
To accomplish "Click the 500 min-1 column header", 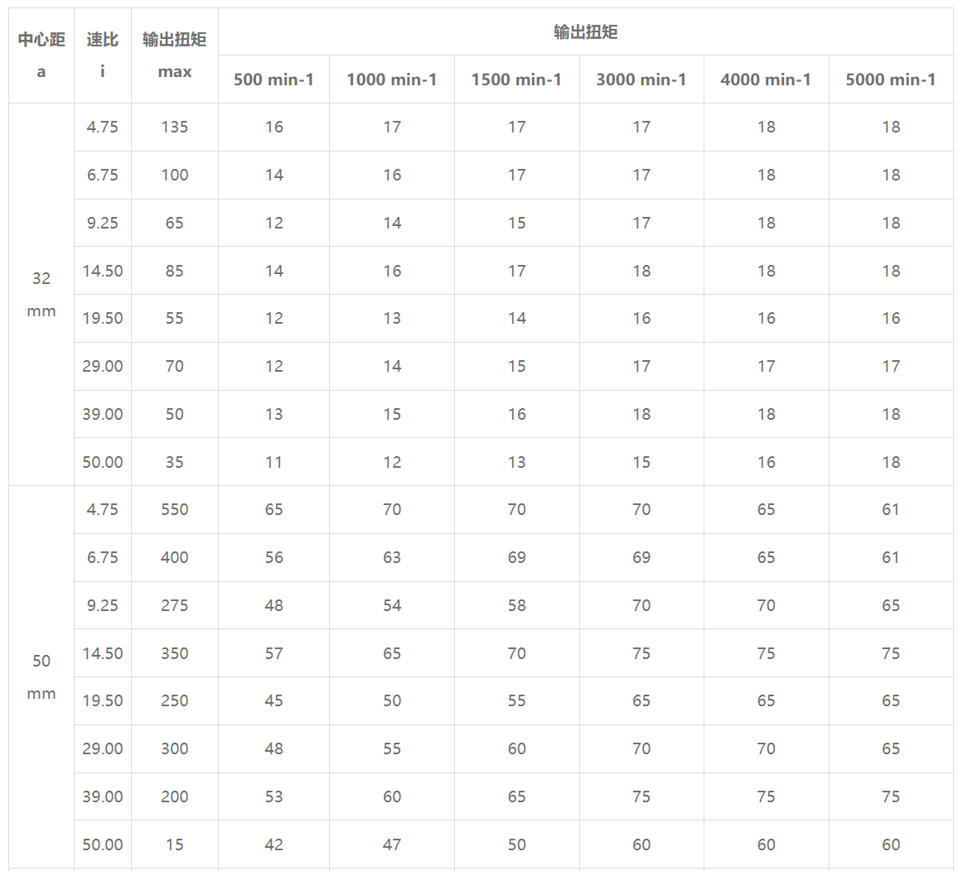I will [273, 79].
